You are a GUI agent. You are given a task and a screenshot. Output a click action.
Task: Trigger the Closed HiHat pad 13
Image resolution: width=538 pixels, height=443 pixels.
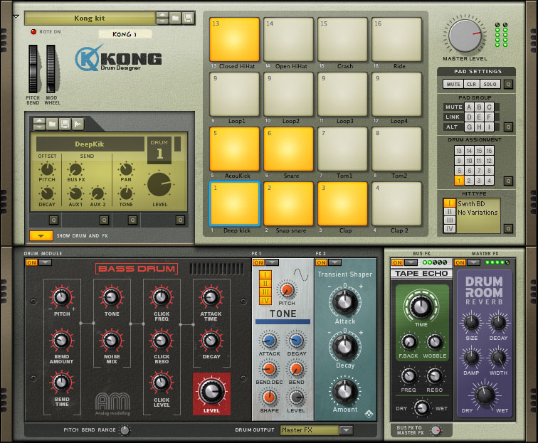click(234, 41)
